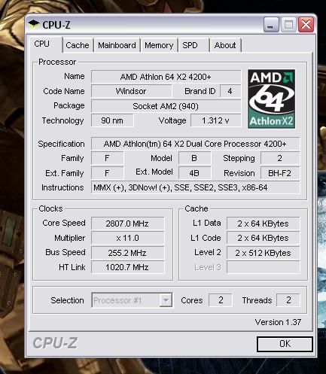This screenshot has height=374, width=326.
Task: Close the CPU-Z window
Action: [x=306, y=25]
